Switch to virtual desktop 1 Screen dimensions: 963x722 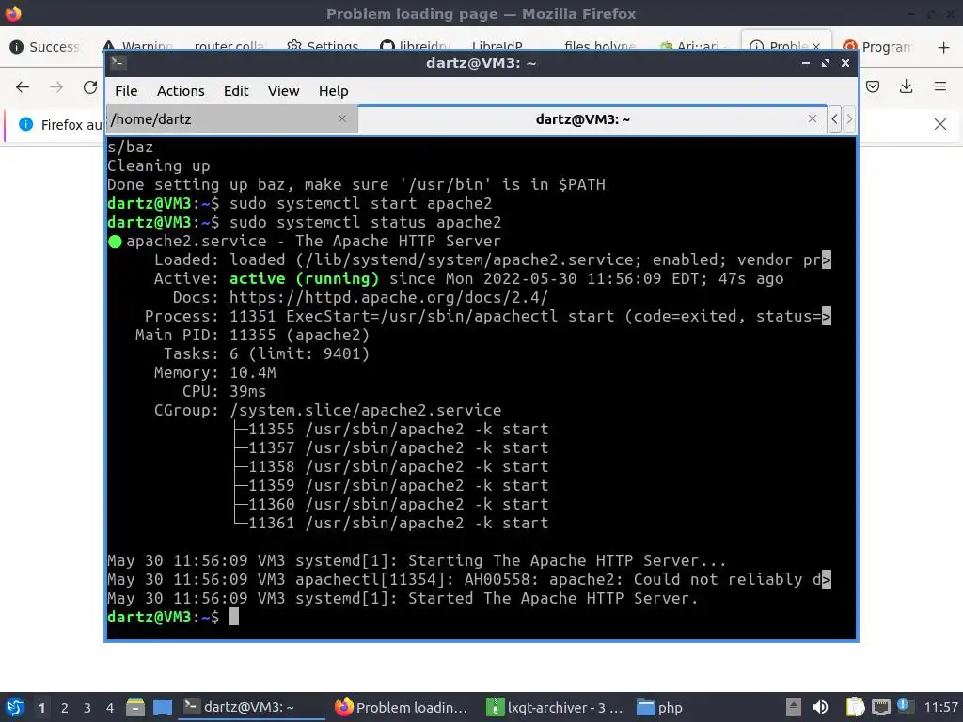41,708
